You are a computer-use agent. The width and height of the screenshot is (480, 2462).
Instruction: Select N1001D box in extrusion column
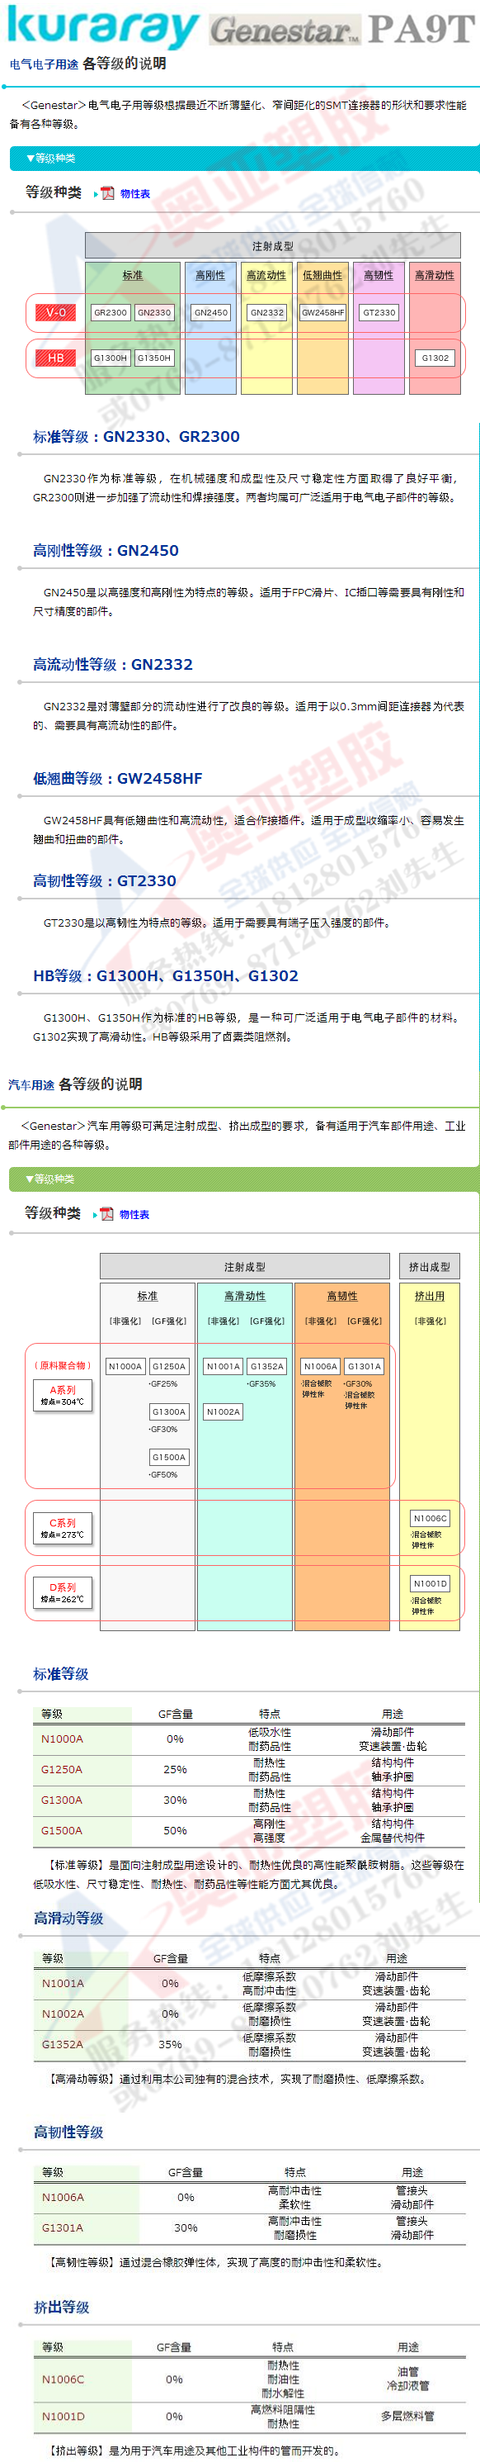click(430, 1585)
